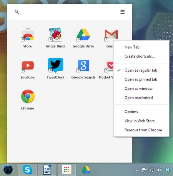Viewport: 173px width, 176px height.
Task: Select Open as pinned tab option
Action: 141,79
